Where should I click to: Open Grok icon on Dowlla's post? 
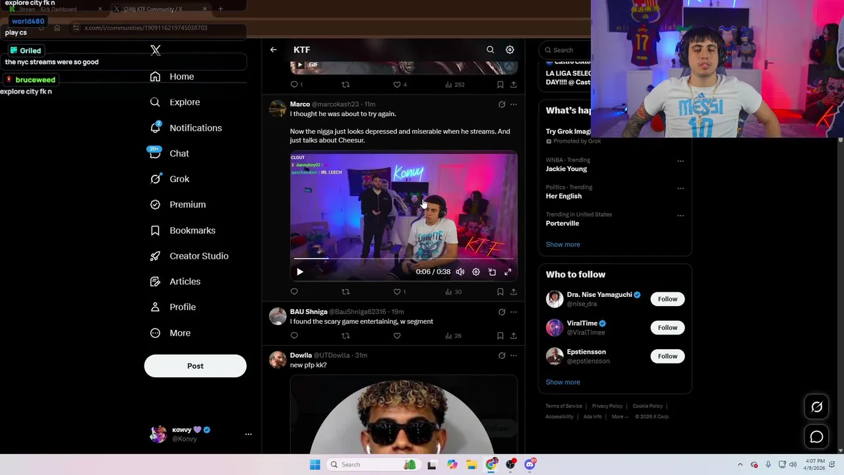[x=502, y=356]
